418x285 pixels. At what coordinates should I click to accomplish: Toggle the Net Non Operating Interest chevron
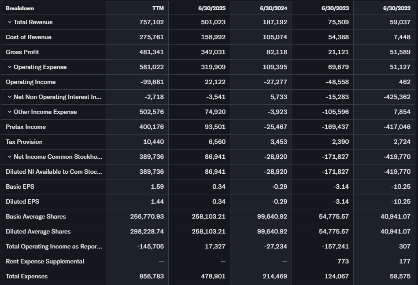click(x=10, y=97)
